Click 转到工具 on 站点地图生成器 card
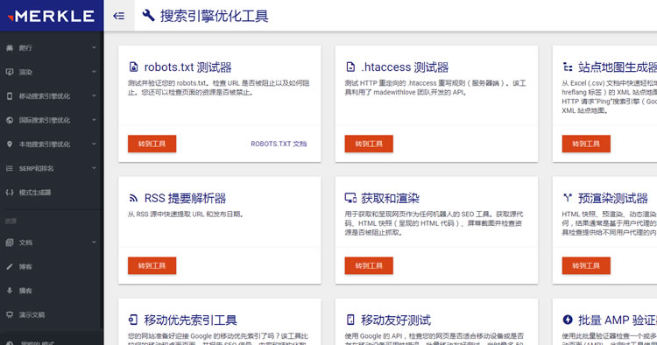This screenshot has height=345, width=657. 586,144
